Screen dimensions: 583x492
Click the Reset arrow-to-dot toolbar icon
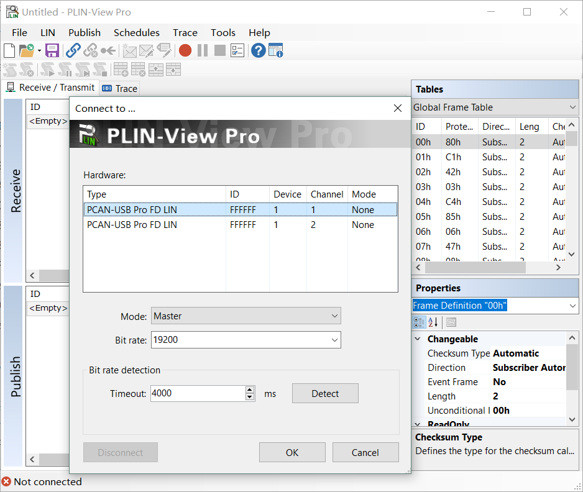[108, 50]
